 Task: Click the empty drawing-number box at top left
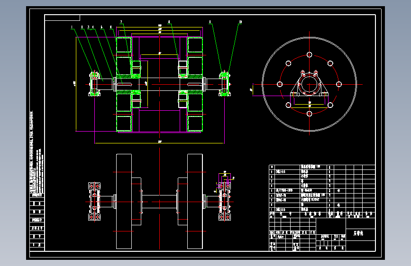point(62,18)
